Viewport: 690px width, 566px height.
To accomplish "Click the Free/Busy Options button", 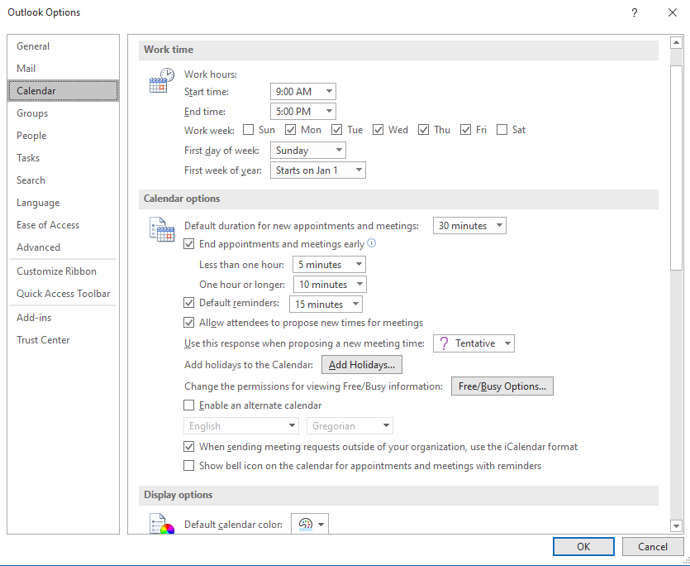I will pos(502,386).
